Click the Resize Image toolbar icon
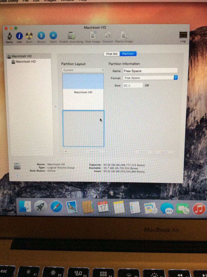Viewport: 207px width, 277px height. coord(124,35)
